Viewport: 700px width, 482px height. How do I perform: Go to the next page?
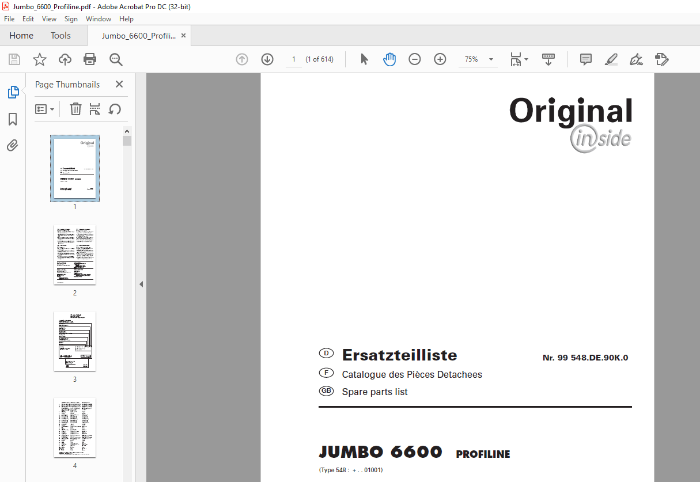pos(267,59)
